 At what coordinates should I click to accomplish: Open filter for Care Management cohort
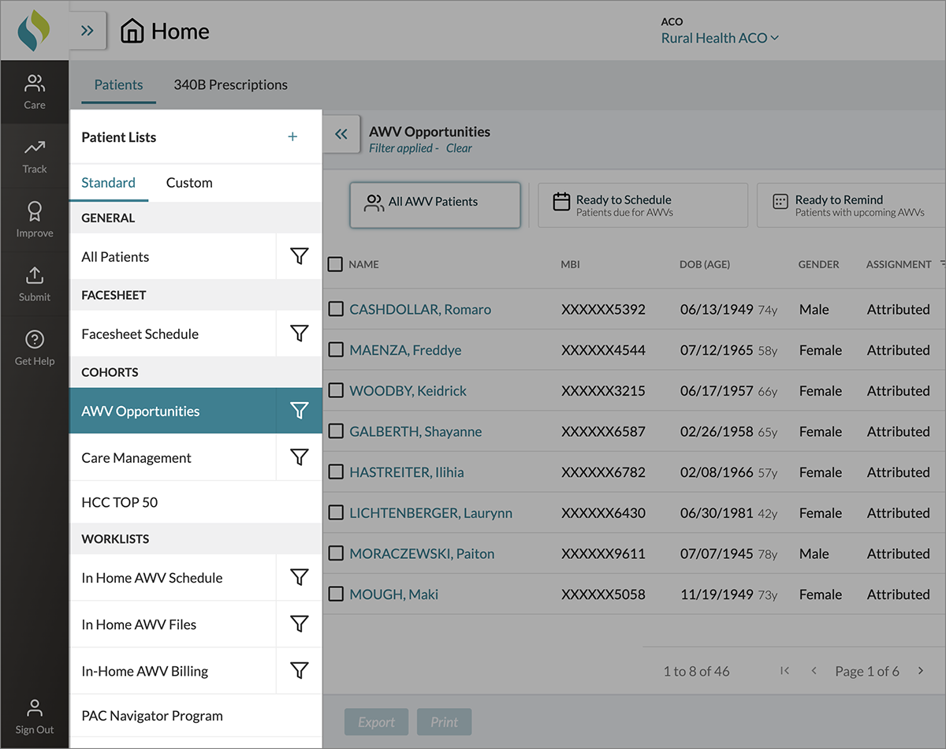[x=299, y=457]
